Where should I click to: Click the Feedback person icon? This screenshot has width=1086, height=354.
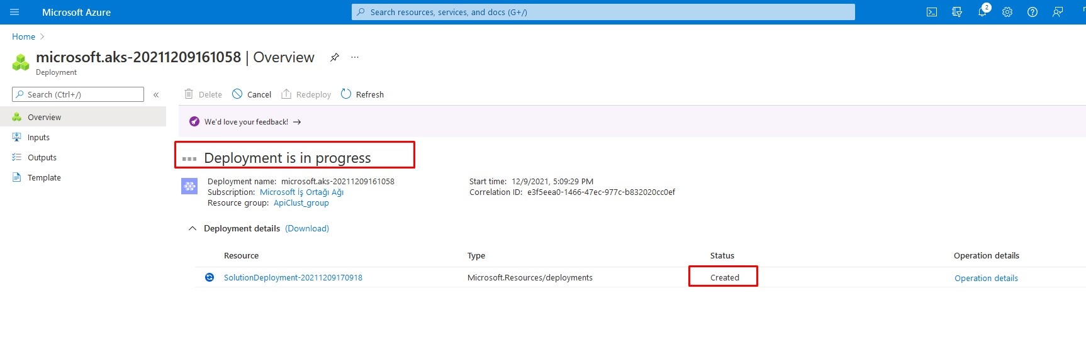(x=1058, y=12)
